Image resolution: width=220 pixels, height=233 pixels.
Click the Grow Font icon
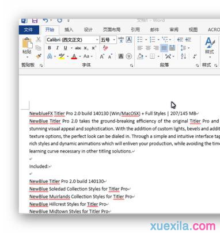click(x=102, y=56)
